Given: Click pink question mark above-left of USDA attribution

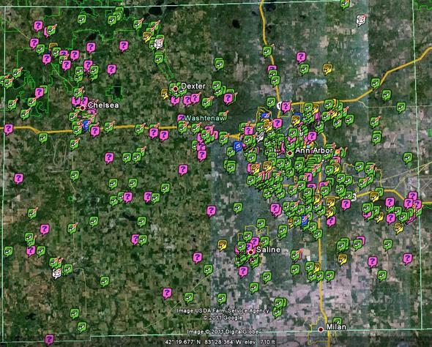Looking at the screenshot, I should click(167, 294).
